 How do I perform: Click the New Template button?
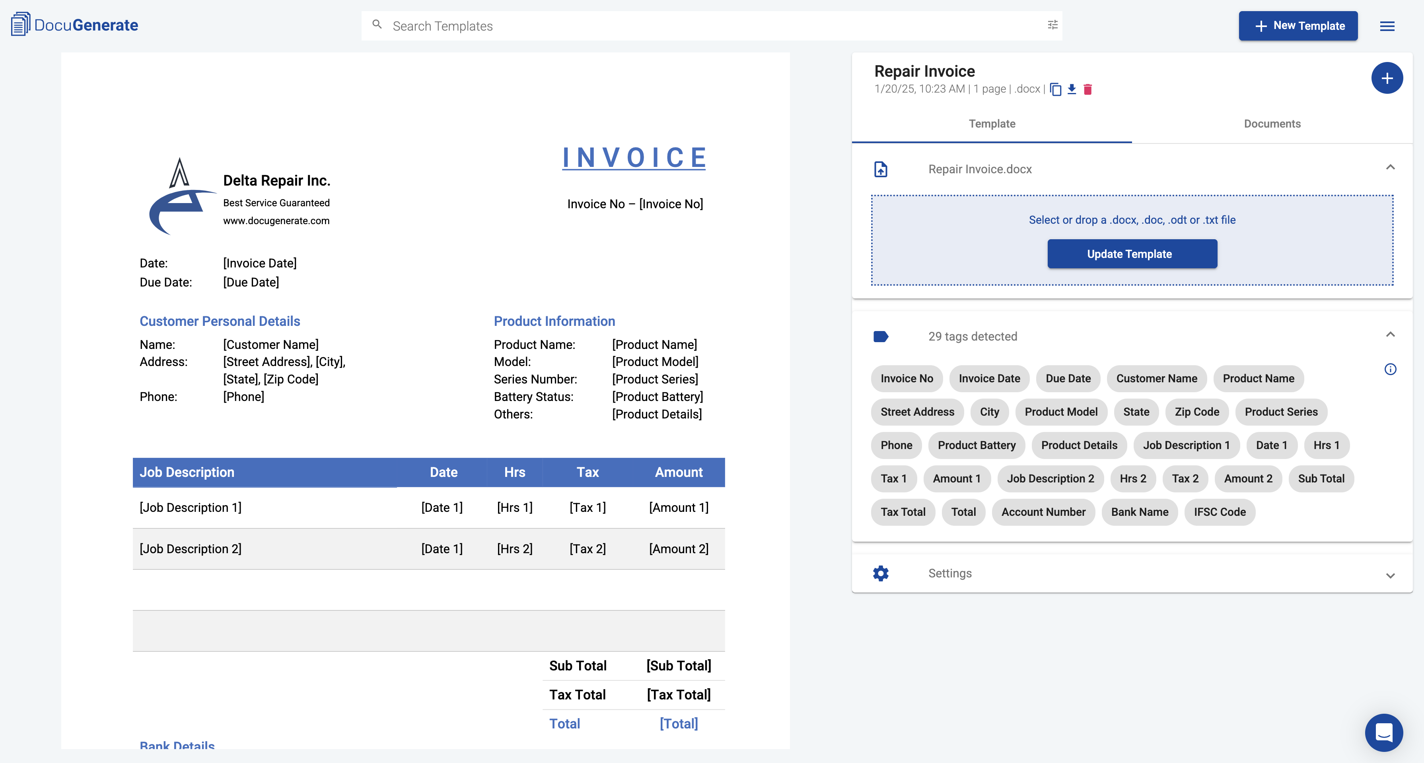click(x=1298, y=26)
